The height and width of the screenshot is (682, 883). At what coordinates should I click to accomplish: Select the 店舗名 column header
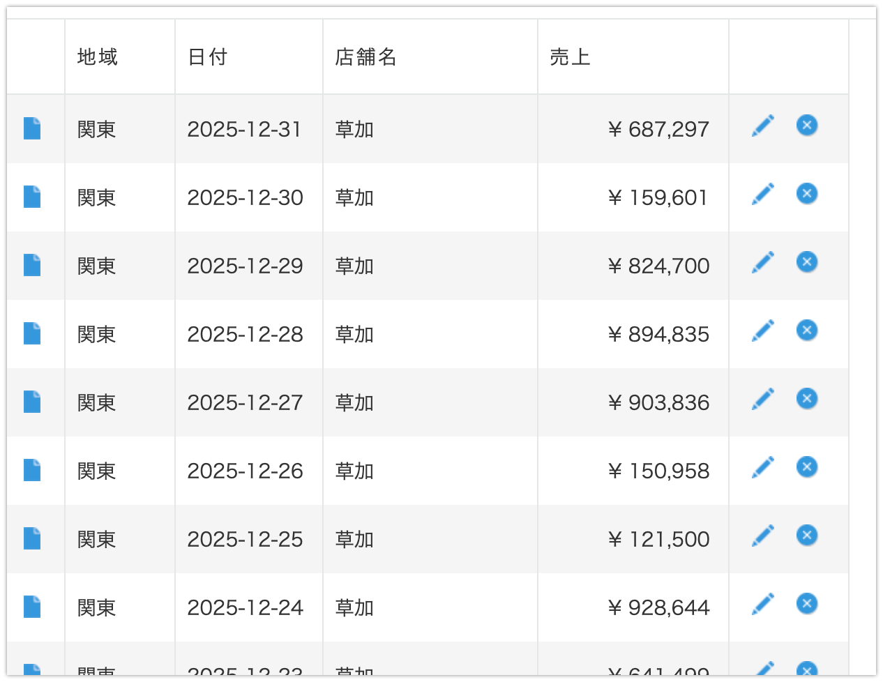click(x=366, y=57)
